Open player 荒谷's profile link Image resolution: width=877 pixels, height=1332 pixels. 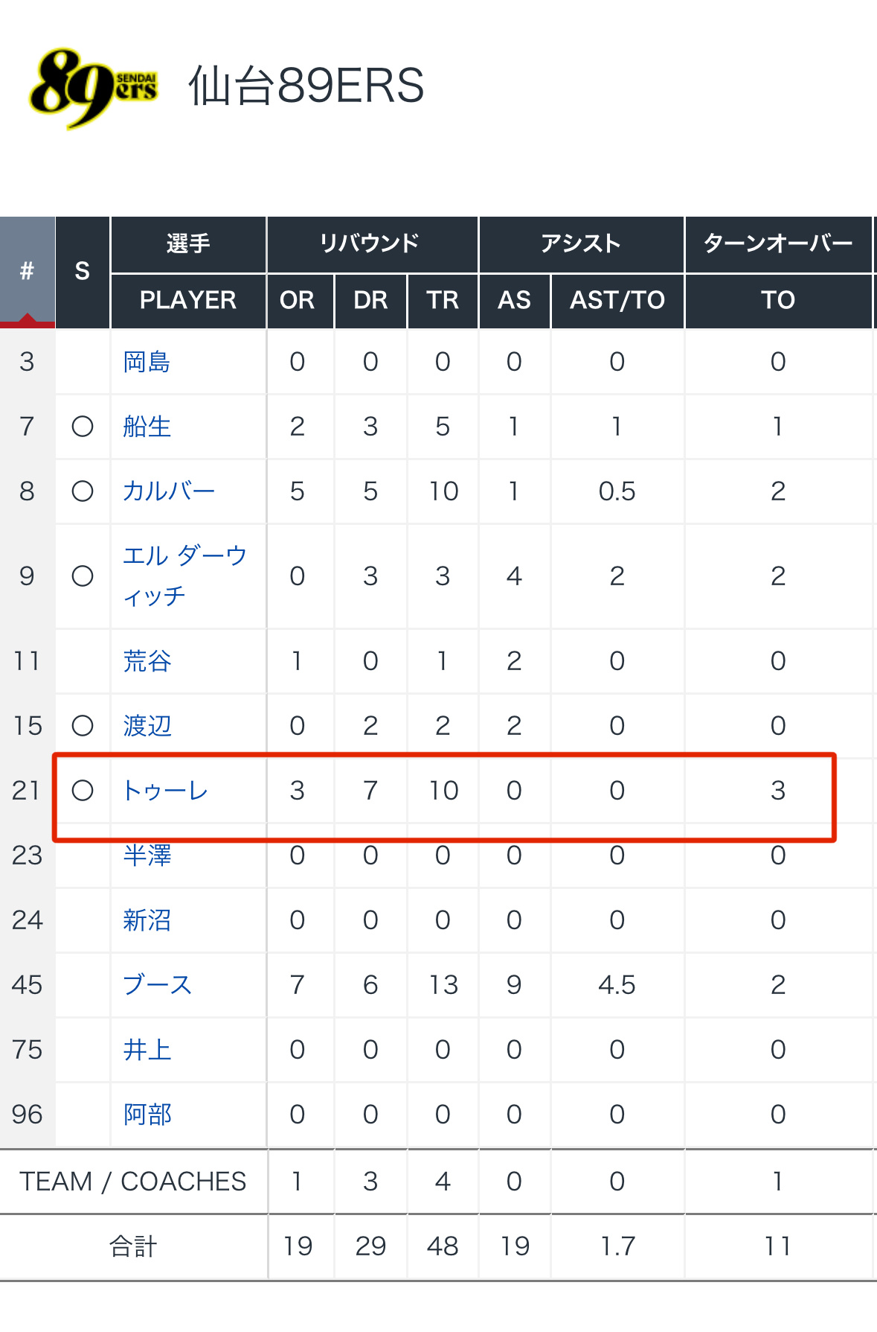pos(147,661)
